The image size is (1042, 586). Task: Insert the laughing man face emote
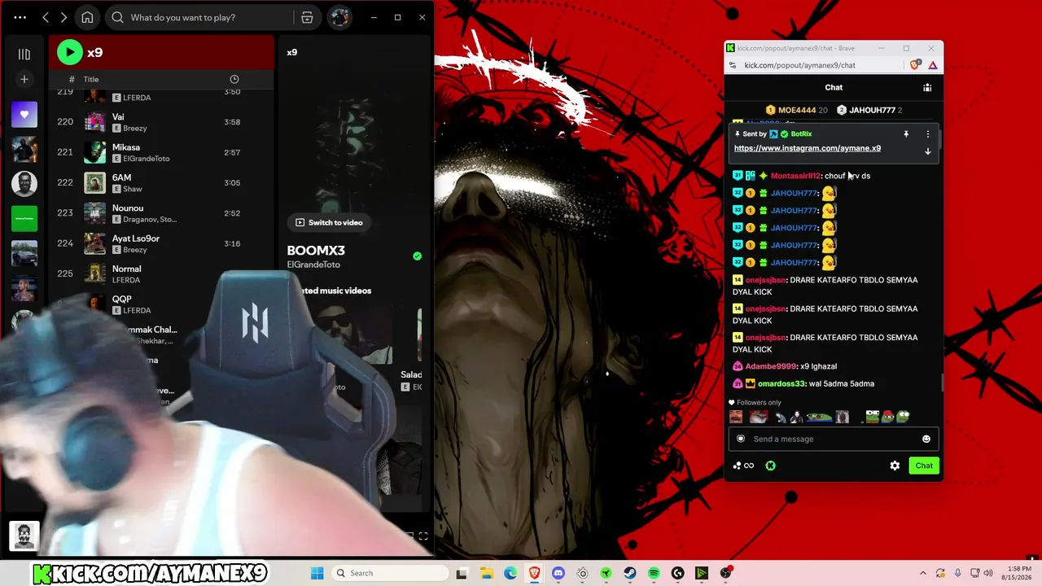pyautogui.click(x=736, y=417)
